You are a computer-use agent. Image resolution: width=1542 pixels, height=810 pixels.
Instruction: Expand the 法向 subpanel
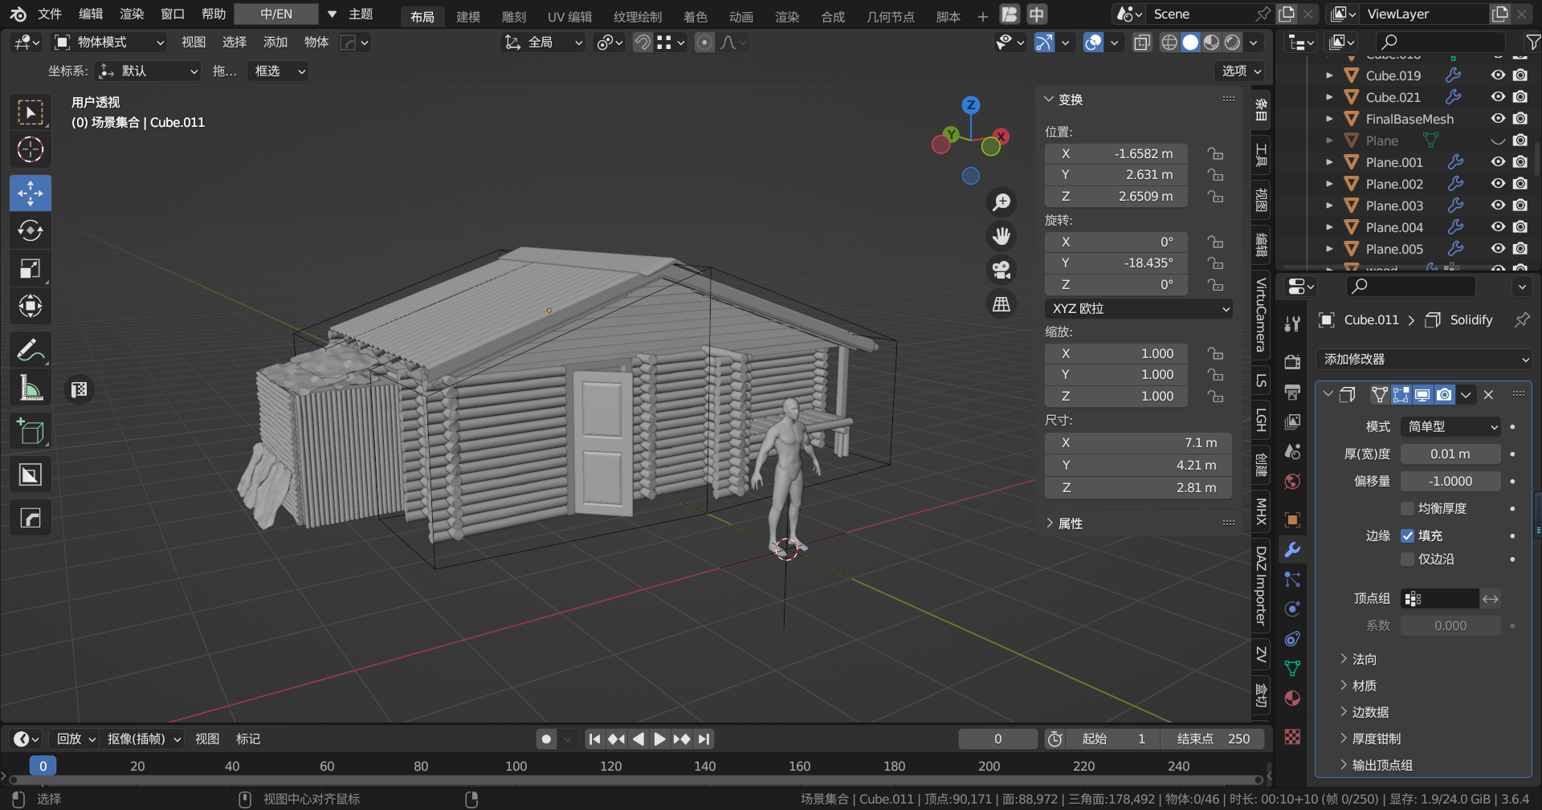(1358, 659)
